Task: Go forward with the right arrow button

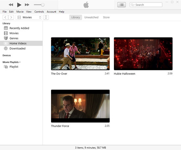Action: [11, 17]
